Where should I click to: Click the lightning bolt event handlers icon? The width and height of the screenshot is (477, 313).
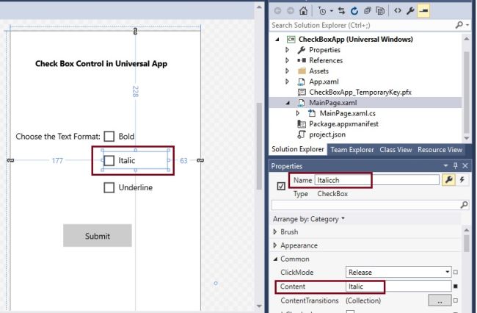tap(462, 180)
